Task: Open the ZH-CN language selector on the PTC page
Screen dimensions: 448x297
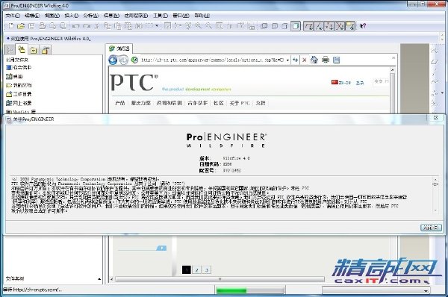Action: [x=341, y=82]
